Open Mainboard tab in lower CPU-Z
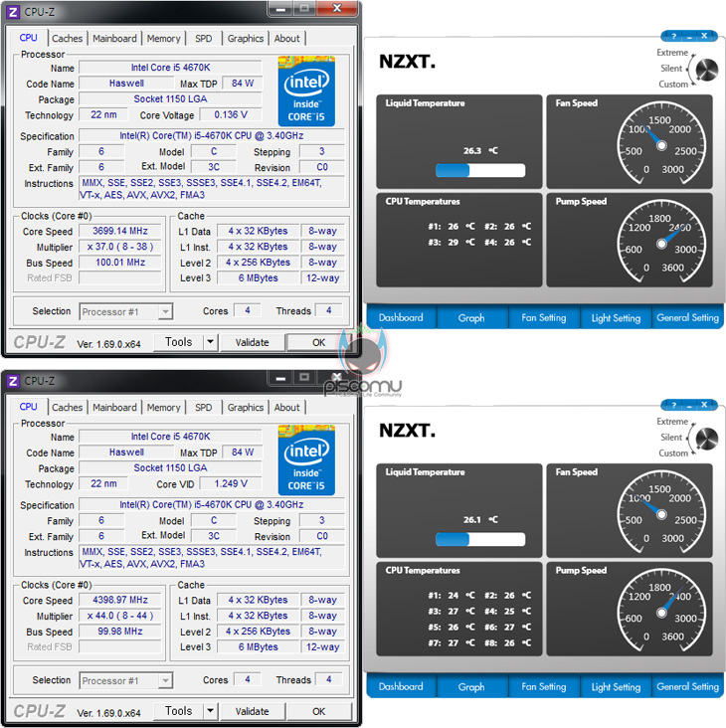 pyautogui.click(x=114, y=407)
